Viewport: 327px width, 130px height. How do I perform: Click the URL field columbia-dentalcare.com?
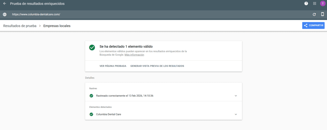(x=36, y=14)
